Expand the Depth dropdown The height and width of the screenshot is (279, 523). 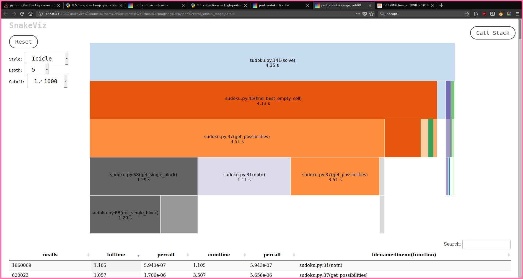37,70
